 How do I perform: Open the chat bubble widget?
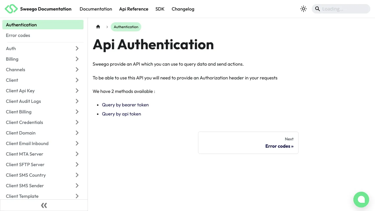pyautogui.click(x=361, y=200)
